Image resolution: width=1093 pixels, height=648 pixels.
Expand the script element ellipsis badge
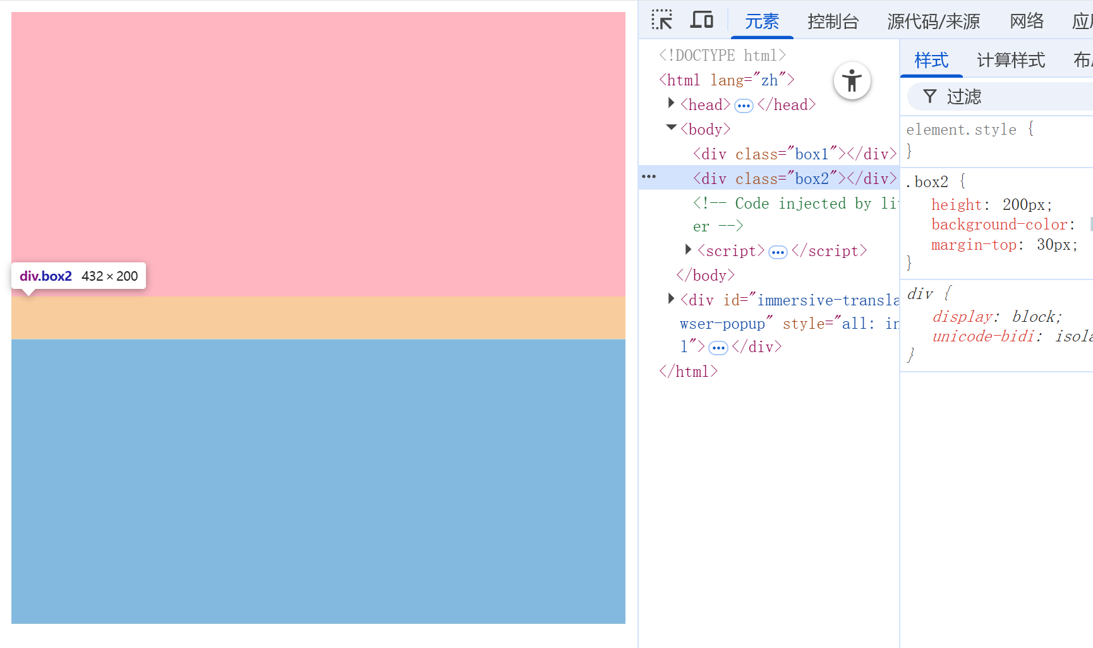click(778, 252)
